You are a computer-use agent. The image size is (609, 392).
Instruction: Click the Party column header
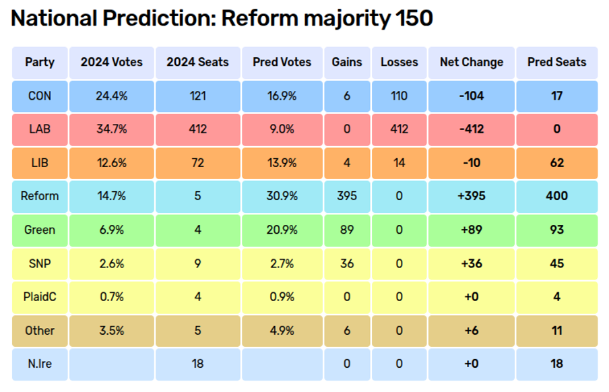pos(40,62)
